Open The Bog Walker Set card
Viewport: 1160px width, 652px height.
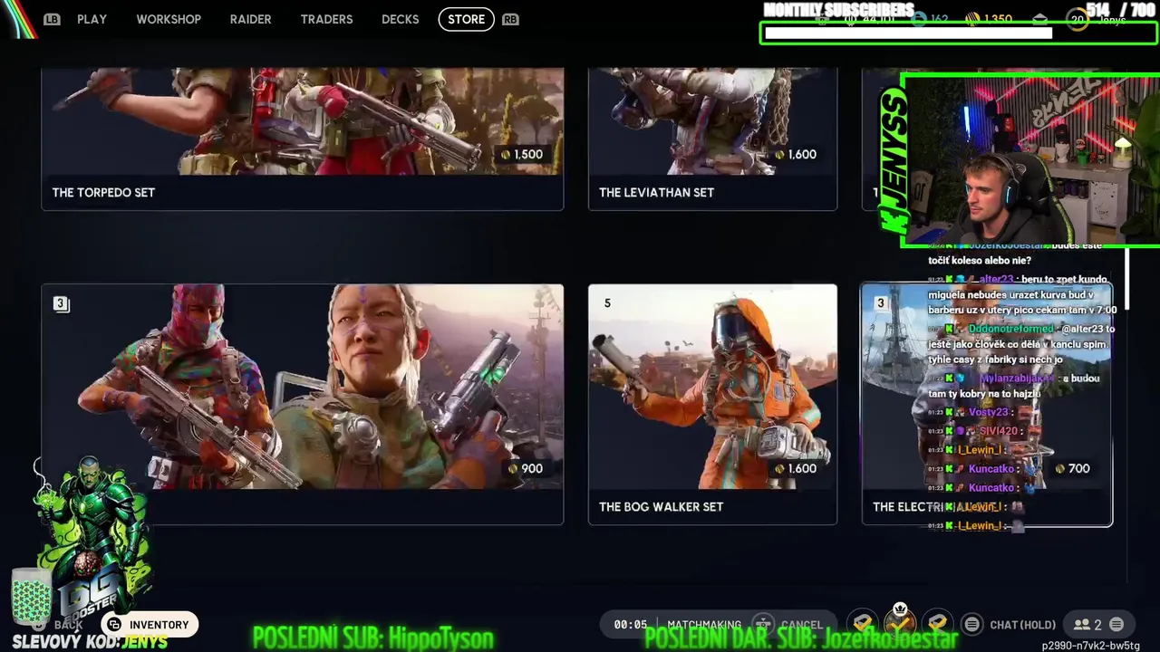point(712,404)
